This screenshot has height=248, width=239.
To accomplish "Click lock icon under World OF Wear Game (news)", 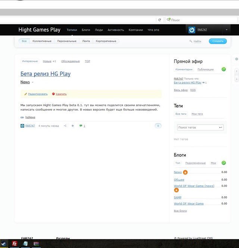I will click(176, 190).
